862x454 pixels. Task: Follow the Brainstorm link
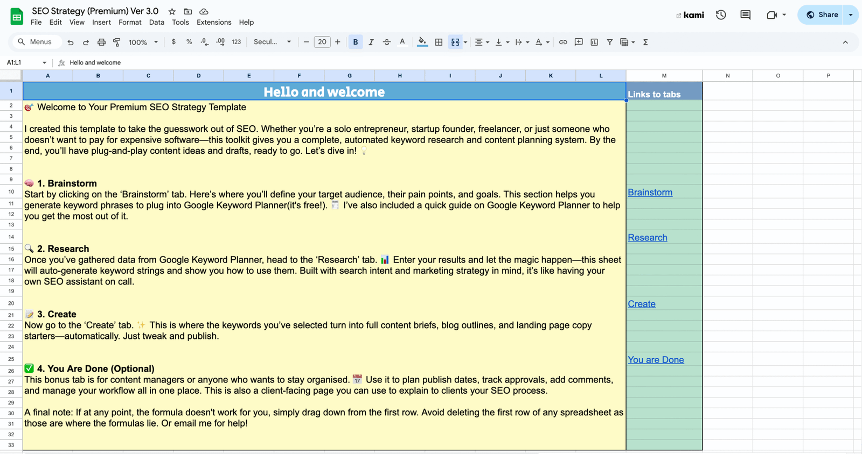[x=650, y=193]
